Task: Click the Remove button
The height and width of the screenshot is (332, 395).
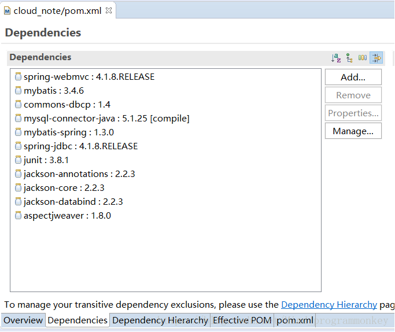Action: pos(353,95)
